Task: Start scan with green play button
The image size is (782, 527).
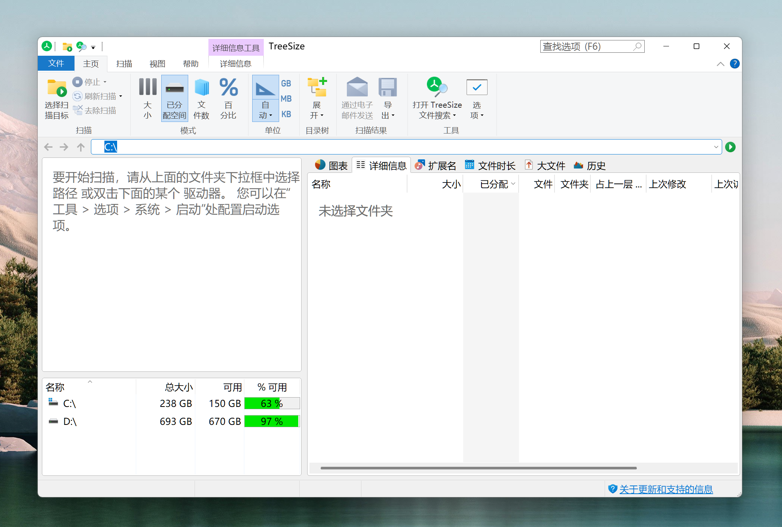Action: 730,147
